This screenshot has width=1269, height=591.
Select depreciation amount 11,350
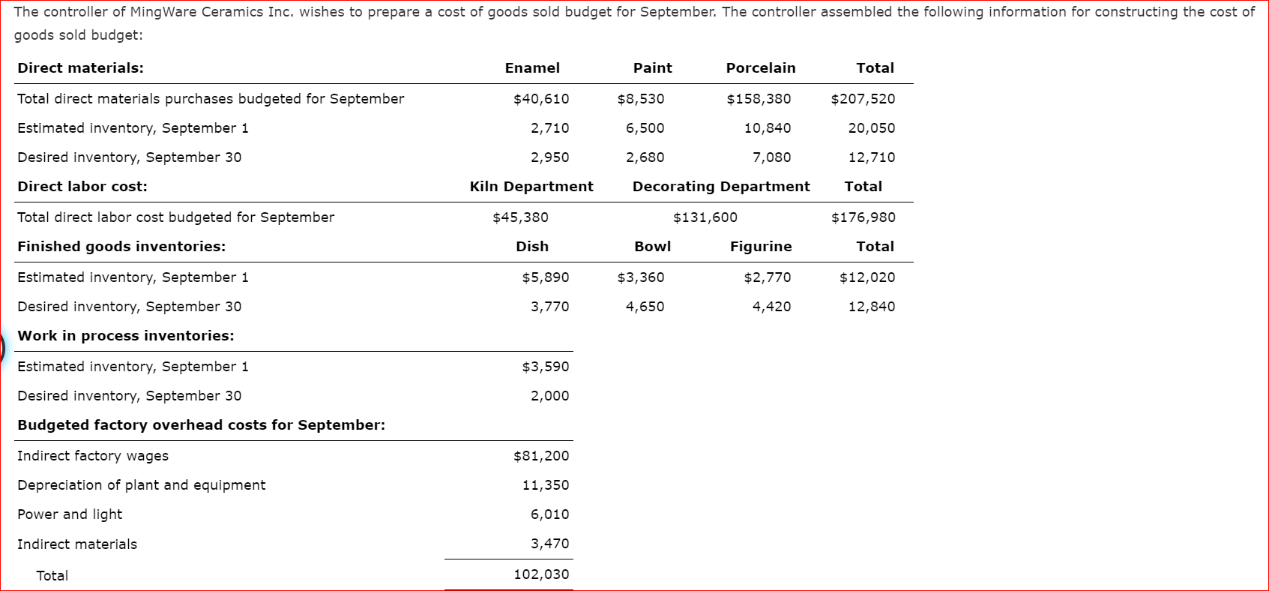point(546,485)
